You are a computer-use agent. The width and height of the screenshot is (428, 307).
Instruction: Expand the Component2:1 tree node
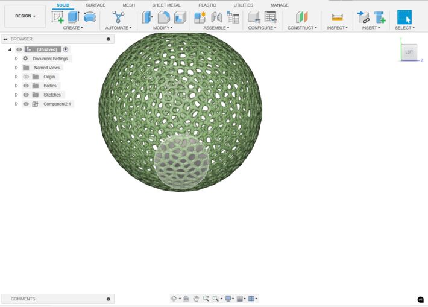16,104
